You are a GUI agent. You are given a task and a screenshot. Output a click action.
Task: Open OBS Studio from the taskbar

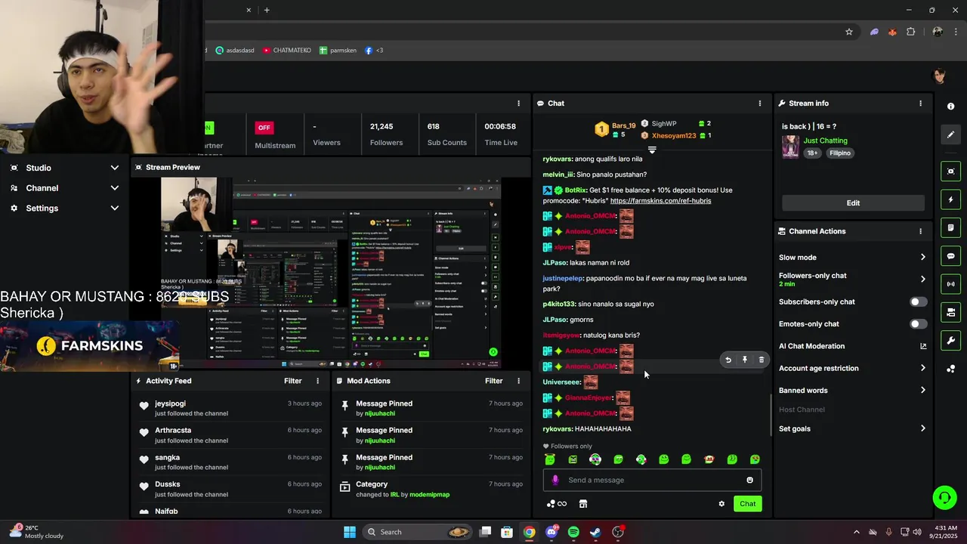pyautogui.click(x=618, y=532)
